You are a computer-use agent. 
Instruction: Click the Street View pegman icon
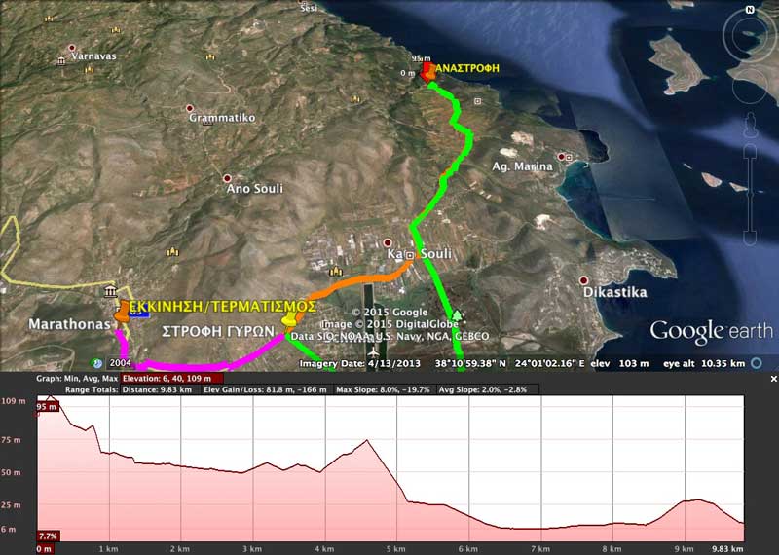750,121
